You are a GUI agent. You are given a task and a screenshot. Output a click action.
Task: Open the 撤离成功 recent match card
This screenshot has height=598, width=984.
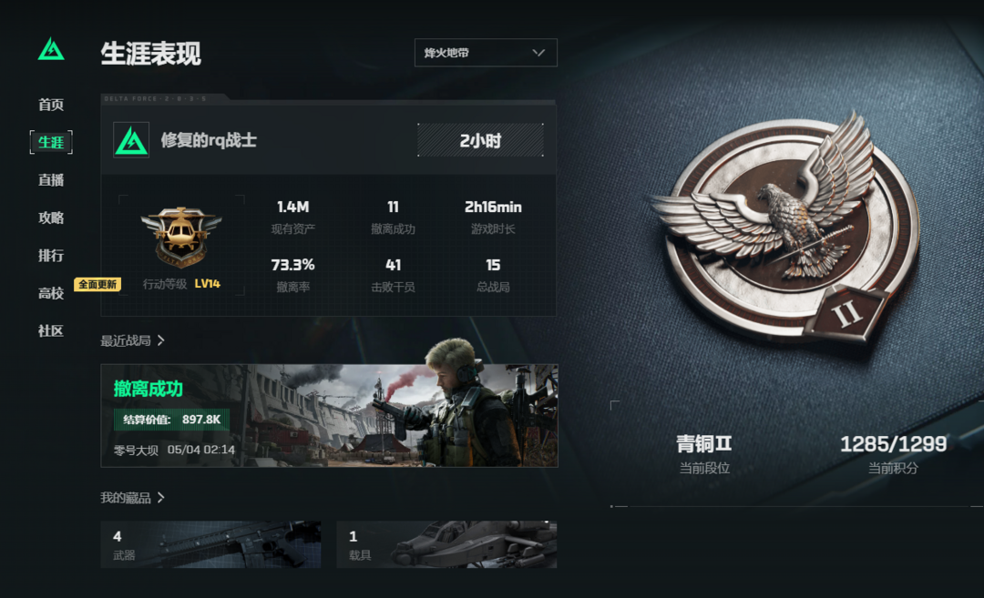click(329, 415)
